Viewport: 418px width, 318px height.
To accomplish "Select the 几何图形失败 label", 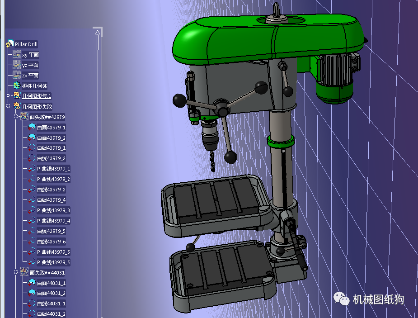I will click(x=37, y=107).
